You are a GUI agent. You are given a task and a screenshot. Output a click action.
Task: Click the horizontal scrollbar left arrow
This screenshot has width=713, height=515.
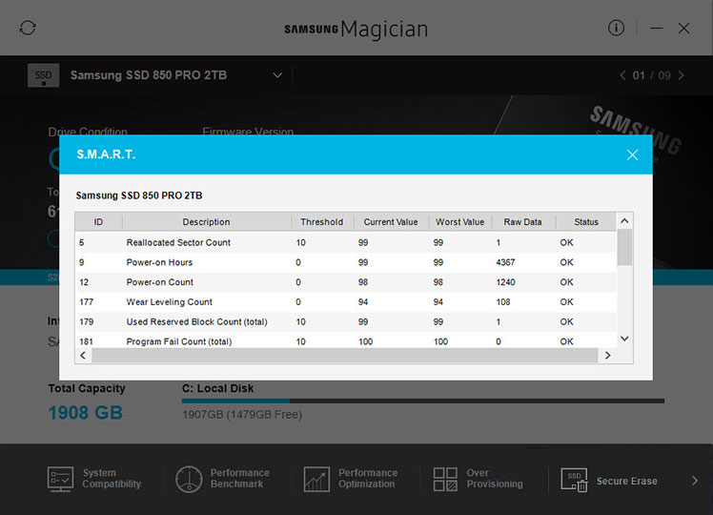tap(83, 356)
